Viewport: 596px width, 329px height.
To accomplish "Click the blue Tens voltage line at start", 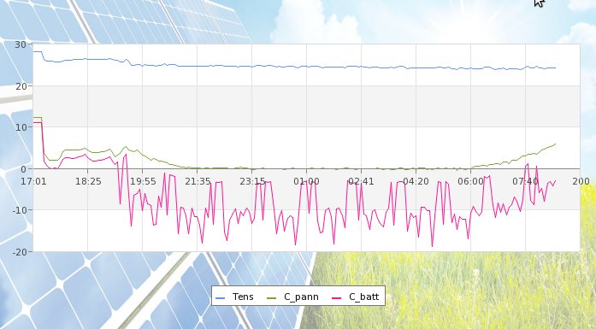I will tap(38, 51).
